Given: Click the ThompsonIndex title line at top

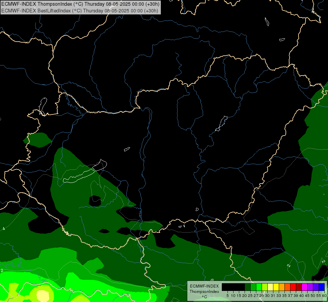Looking at the screenshot, I should pyautogui.click(x=80, y=4).
